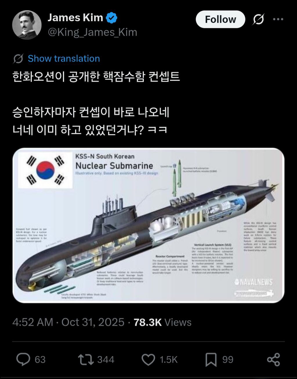Tap the Grok icon beside Follow
297x379 pixels.
point(258,19)
